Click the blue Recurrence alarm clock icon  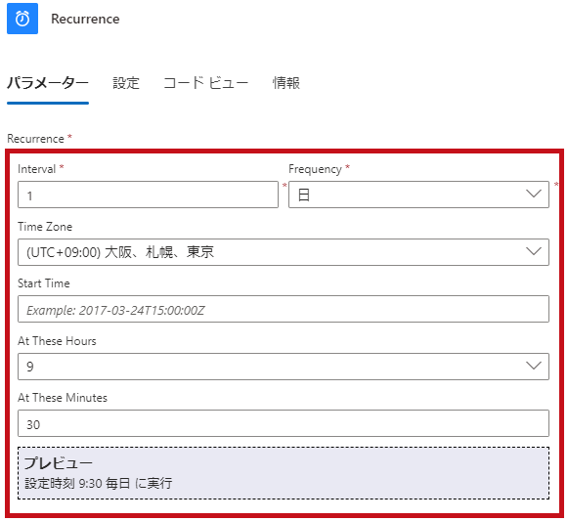[22, 19]
